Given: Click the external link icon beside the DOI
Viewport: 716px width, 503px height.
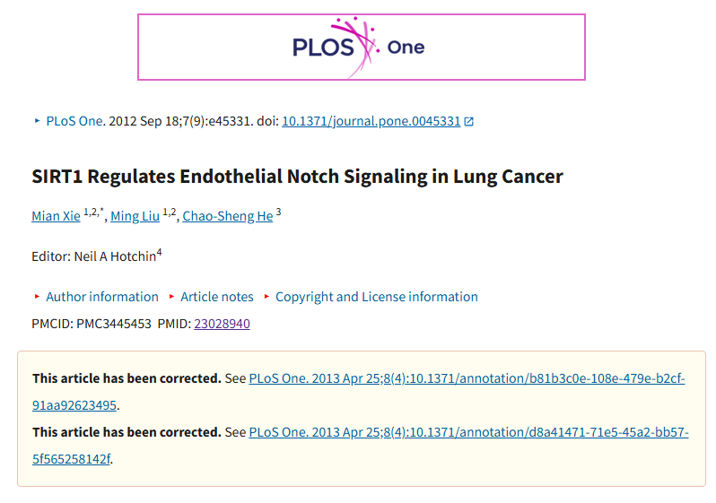Looking at the screenshot, I should pos(469,121).
